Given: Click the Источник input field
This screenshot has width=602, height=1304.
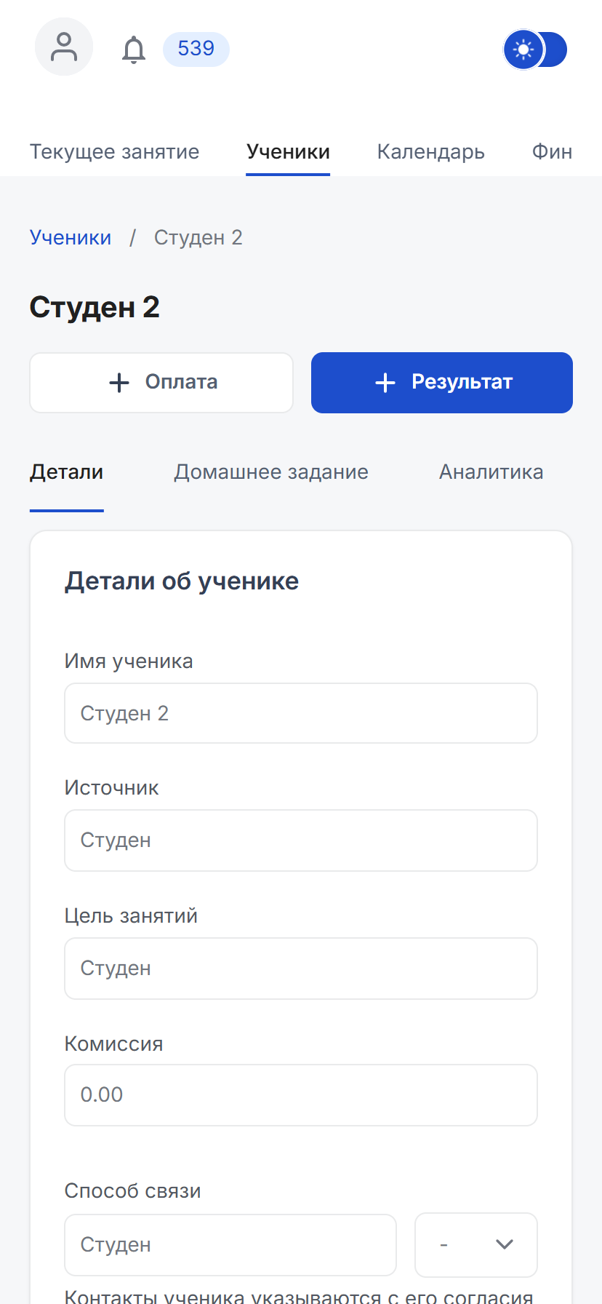Looking at the screenshot, I should (300, 840).
